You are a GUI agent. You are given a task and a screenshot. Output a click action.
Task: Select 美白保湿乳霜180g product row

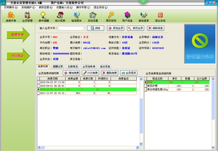click(178, 89)
